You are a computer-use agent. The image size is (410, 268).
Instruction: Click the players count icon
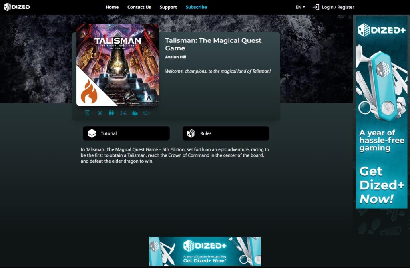pyautogui.click(x=111, y=113)
